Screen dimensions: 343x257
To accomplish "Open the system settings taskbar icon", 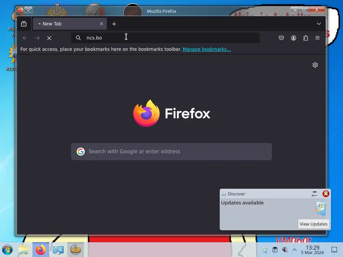I will pyautogui.click(x=58, y=250).
